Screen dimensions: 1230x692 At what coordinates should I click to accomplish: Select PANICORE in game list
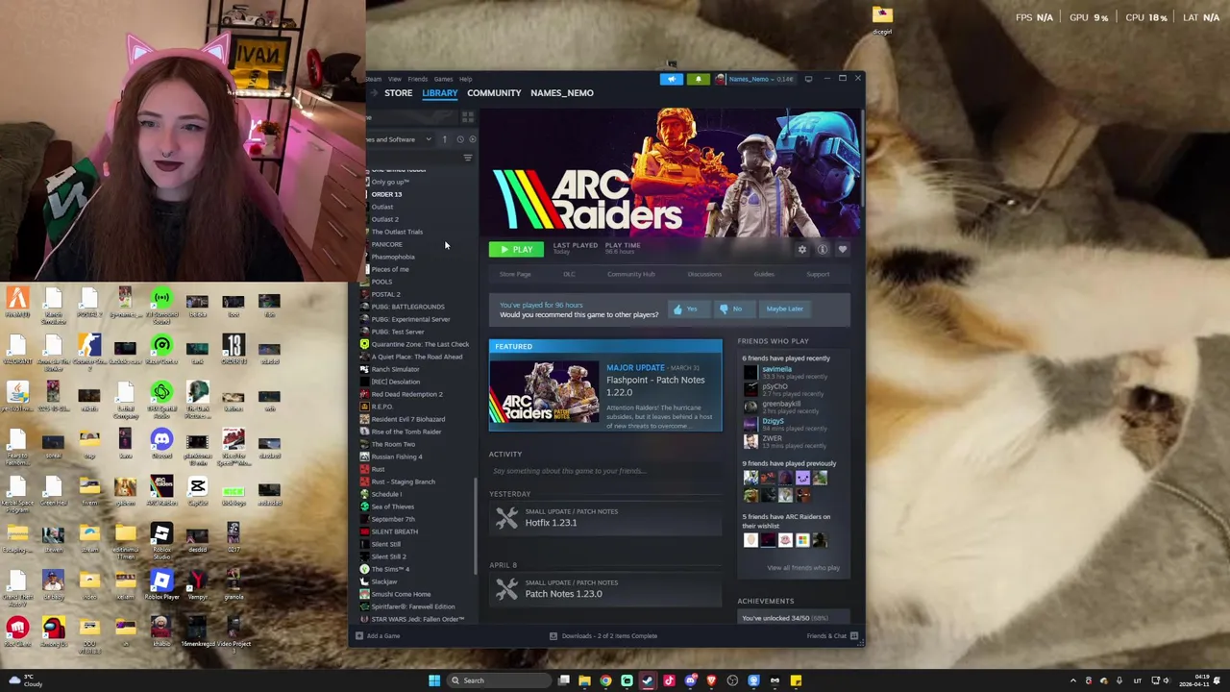click(387, 244)
